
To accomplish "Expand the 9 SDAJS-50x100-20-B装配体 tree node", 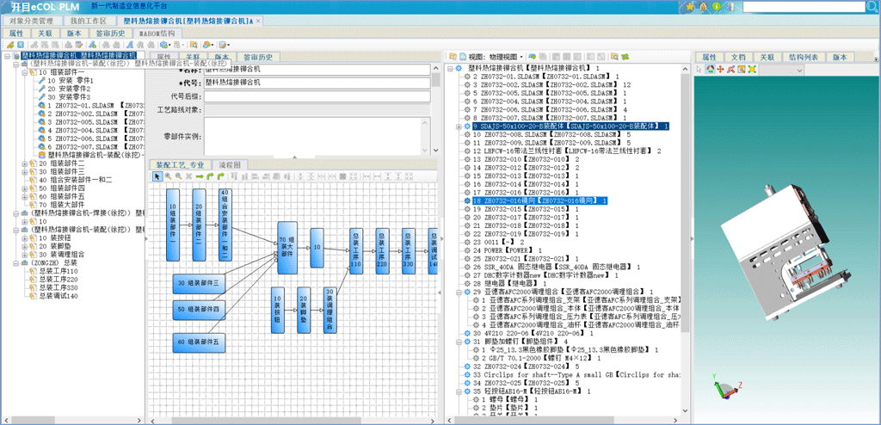I will (459, 126).
